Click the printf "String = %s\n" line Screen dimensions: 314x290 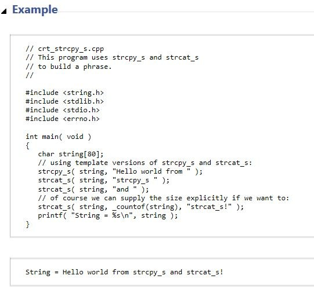[x=108, y=216]
